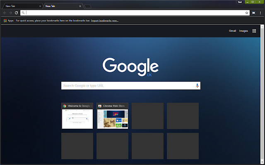Open the Chrome three-dot menu
The width and height of the screenshot is (265, 165).
[260, 13]
